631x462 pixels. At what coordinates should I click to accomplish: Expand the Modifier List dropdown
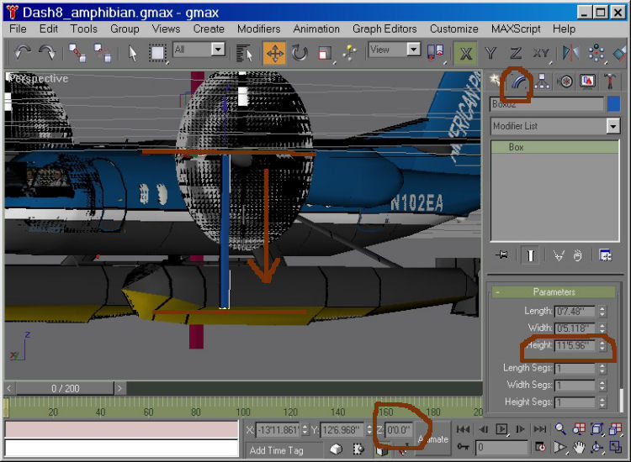[x=612, y=126]
